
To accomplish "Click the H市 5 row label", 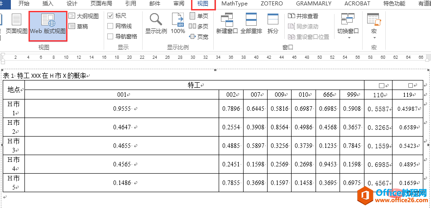I will click(14, 183).
